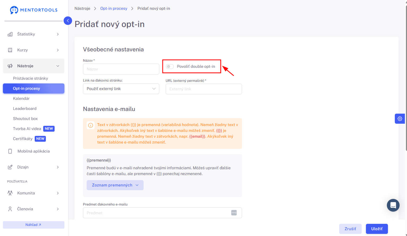
Task: Open Pristávacie stránky in the sidebar
Action: [30, 78]
